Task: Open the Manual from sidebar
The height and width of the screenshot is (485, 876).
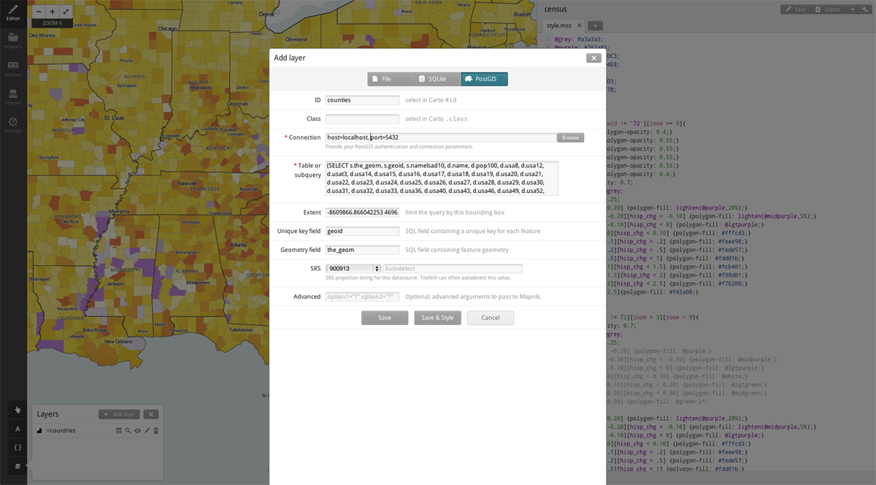Action: pos(13,68)
